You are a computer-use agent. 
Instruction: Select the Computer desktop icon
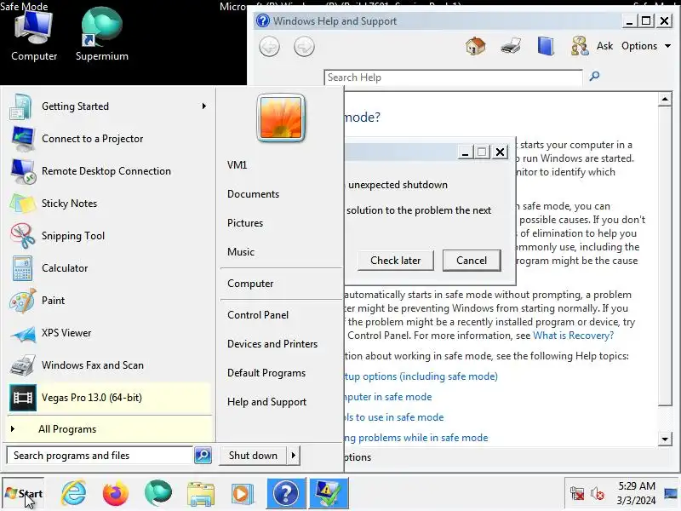click(34, 36)
